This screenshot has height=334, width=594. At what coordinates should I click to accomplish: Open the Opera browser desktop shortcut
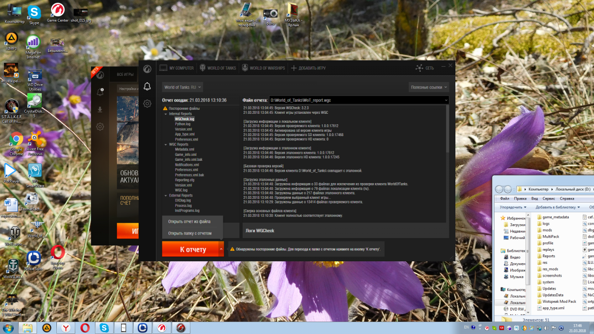[x=57, y=257]
